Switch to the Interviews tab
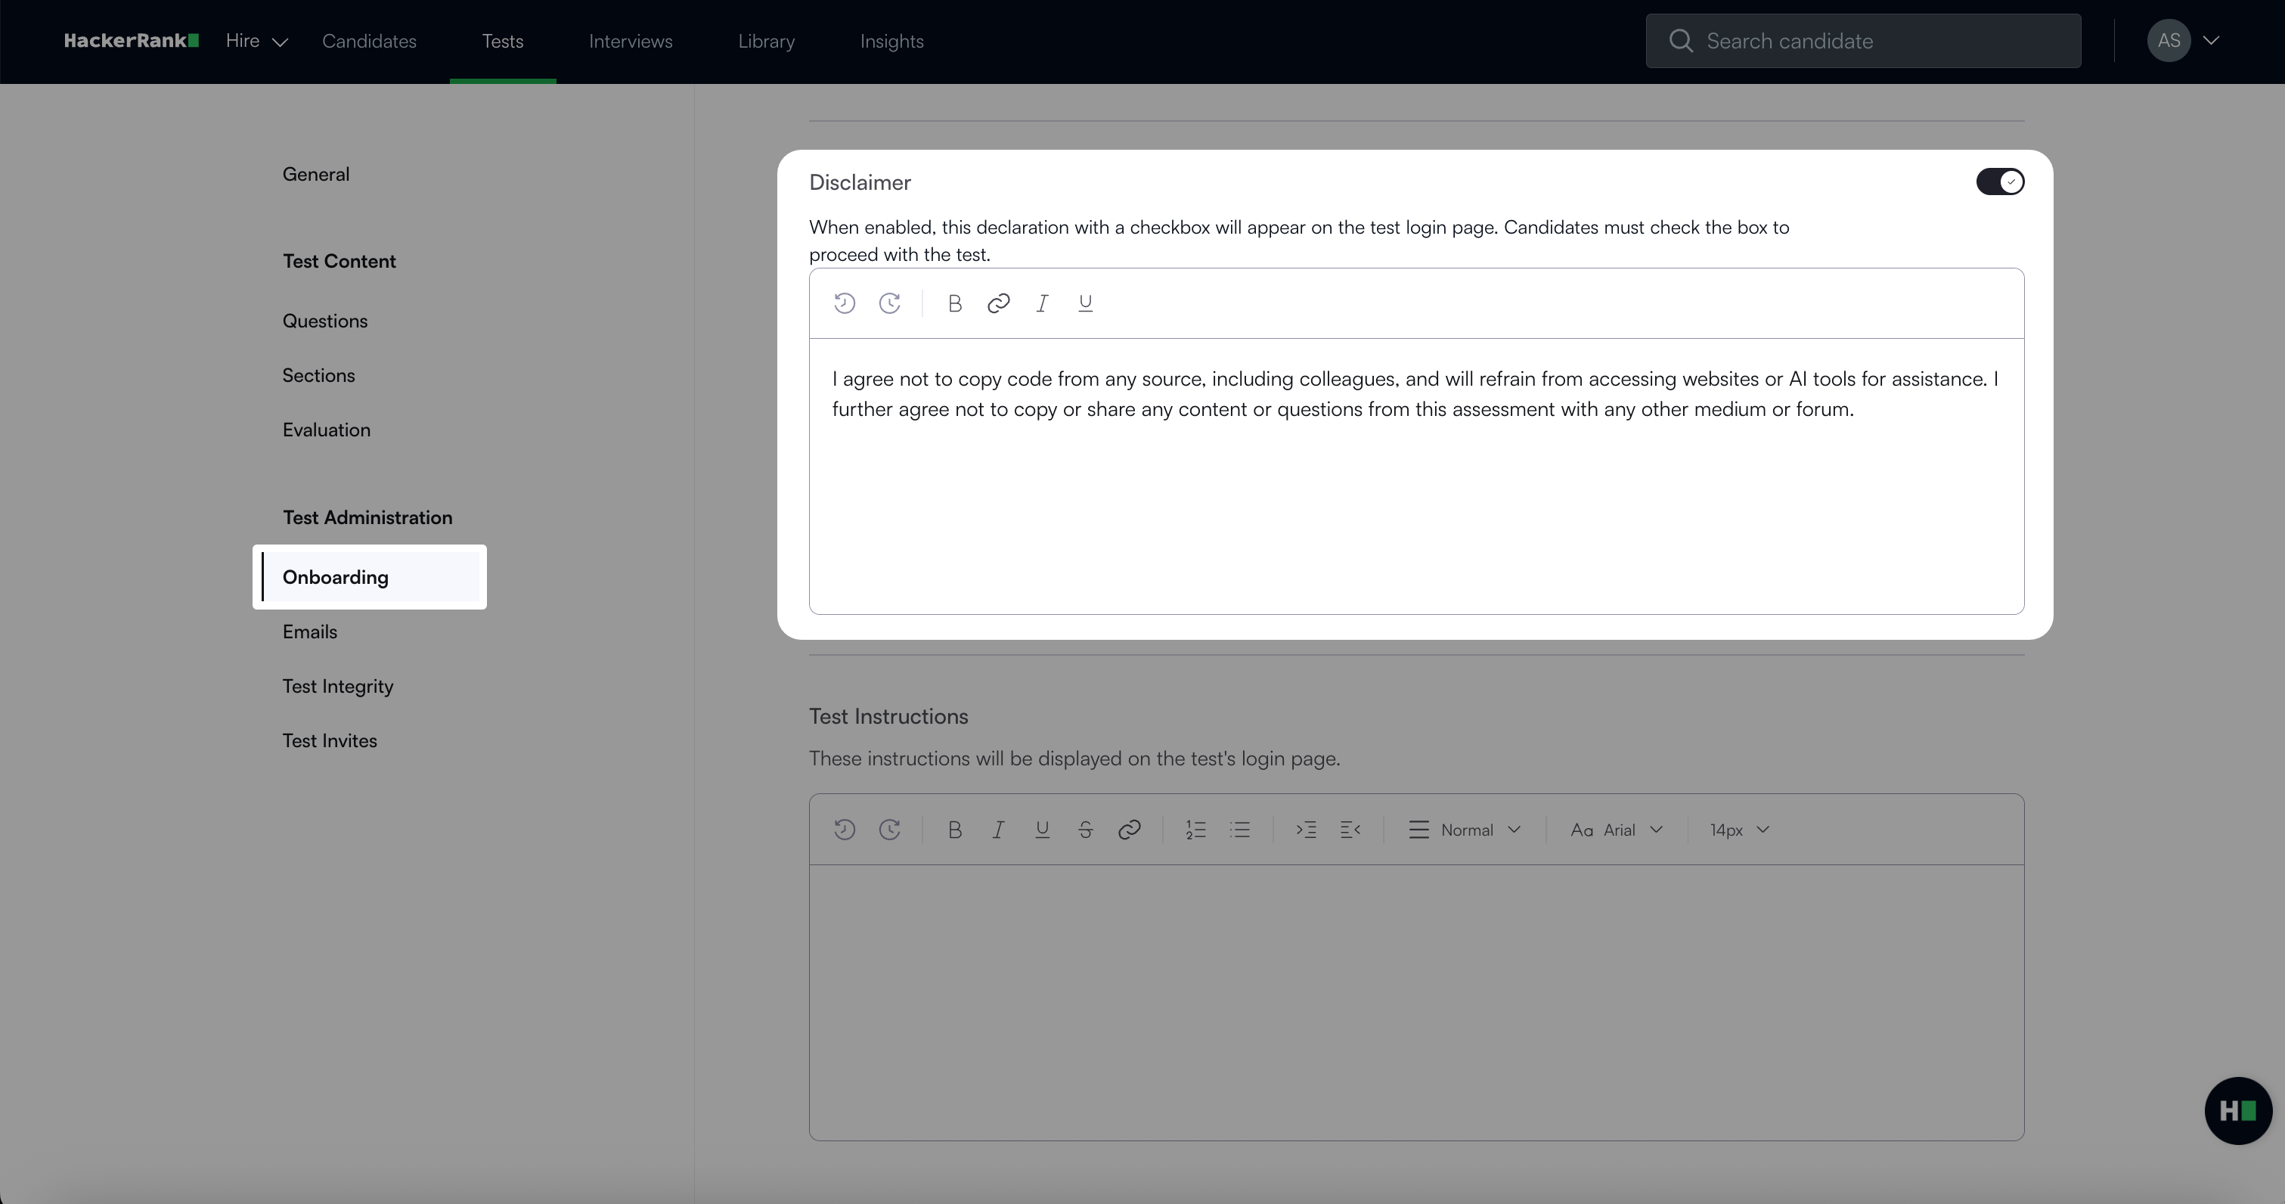 [x=630, y=41]
